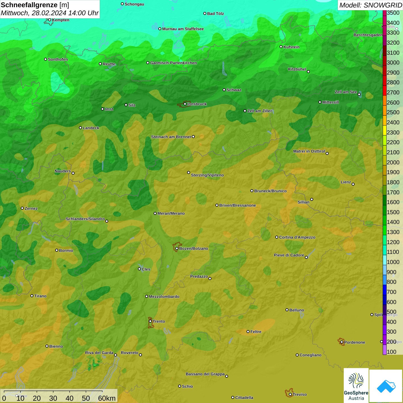Click the 700 m blue legend swatch
The image size is (403, 403).
[x=385, y=290]
